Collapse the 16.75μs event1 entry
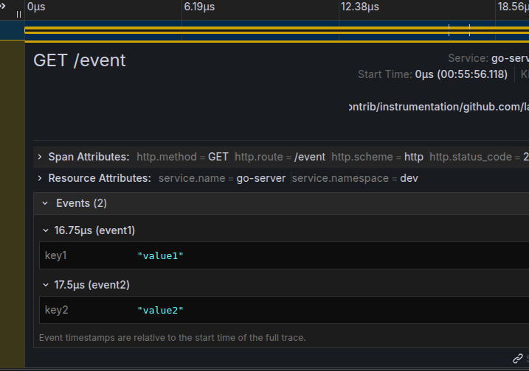This screenshot has height=371, width=529. point(46,230)
